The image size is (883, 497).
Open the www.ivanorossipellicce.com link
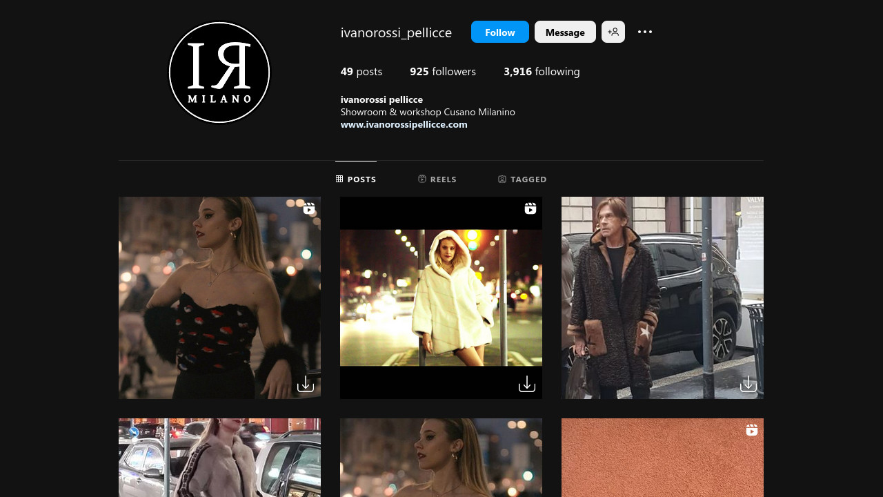404,125
